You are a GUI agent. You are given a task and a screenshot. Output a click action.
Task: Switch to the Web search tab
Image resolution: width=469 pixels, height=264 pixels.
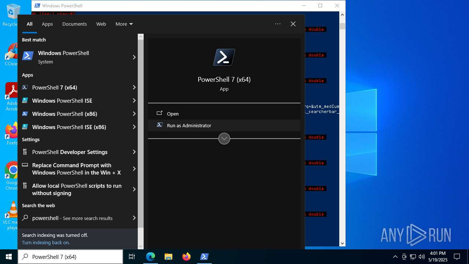click(x=101, y=24)
